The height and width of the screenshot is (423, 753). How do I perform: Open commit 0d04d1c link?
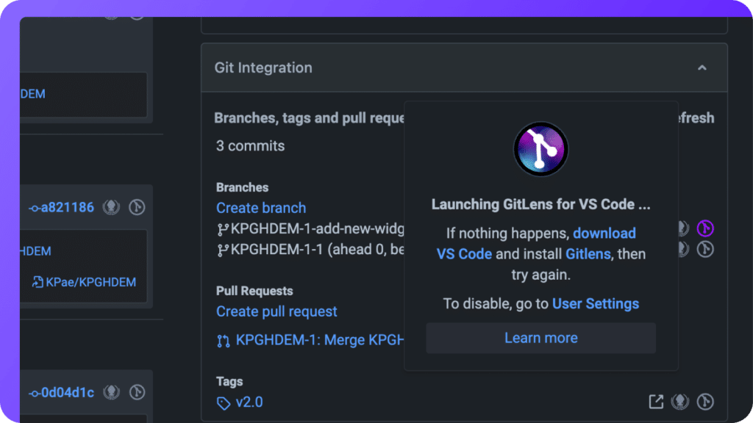[x=62, y=392]
